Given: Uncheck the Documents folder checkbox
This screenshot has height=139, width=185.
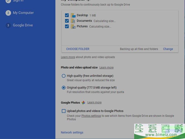Looking at the screenshot, I should pyautogui.click(x=67, y=21).
